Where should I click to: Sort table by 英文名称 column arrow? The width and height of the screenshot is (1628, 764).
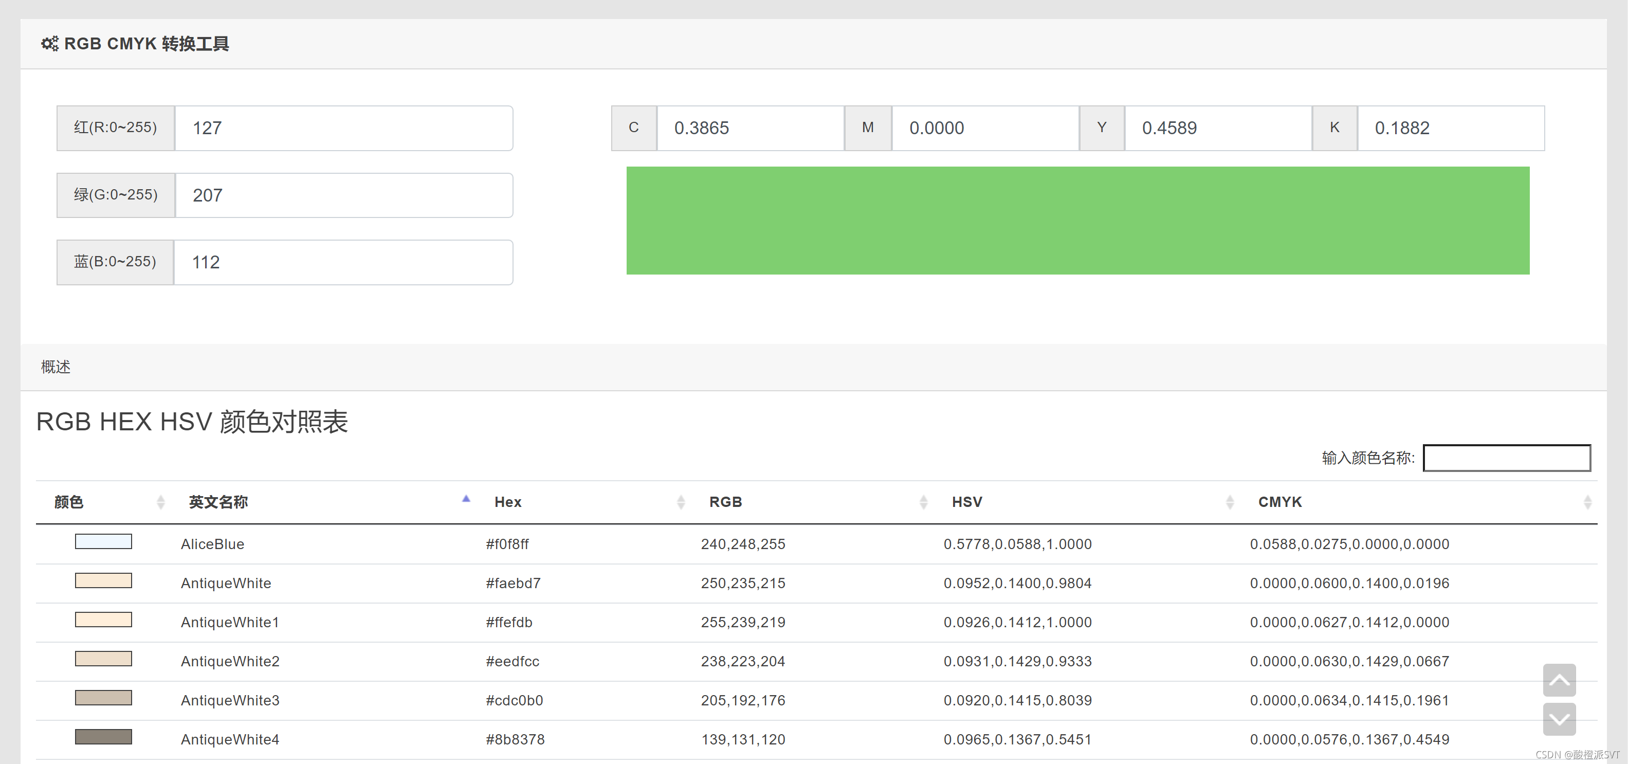coord(466,500)
